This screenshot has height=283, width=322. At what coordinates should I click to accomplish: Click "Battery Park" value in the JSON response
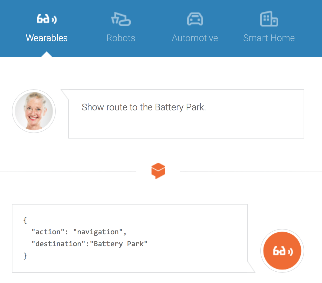click(119, 244)
